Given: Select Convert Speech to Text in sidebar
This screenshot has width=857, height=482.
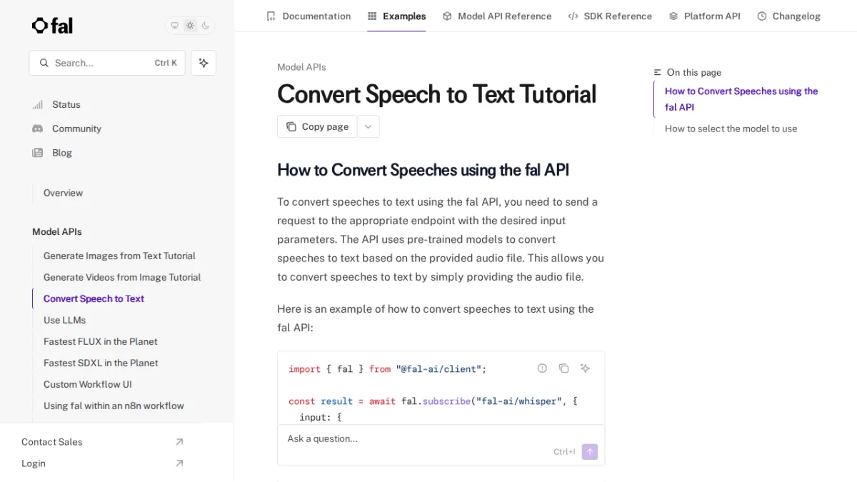Looking at the screenshot, I should (94, 298).
